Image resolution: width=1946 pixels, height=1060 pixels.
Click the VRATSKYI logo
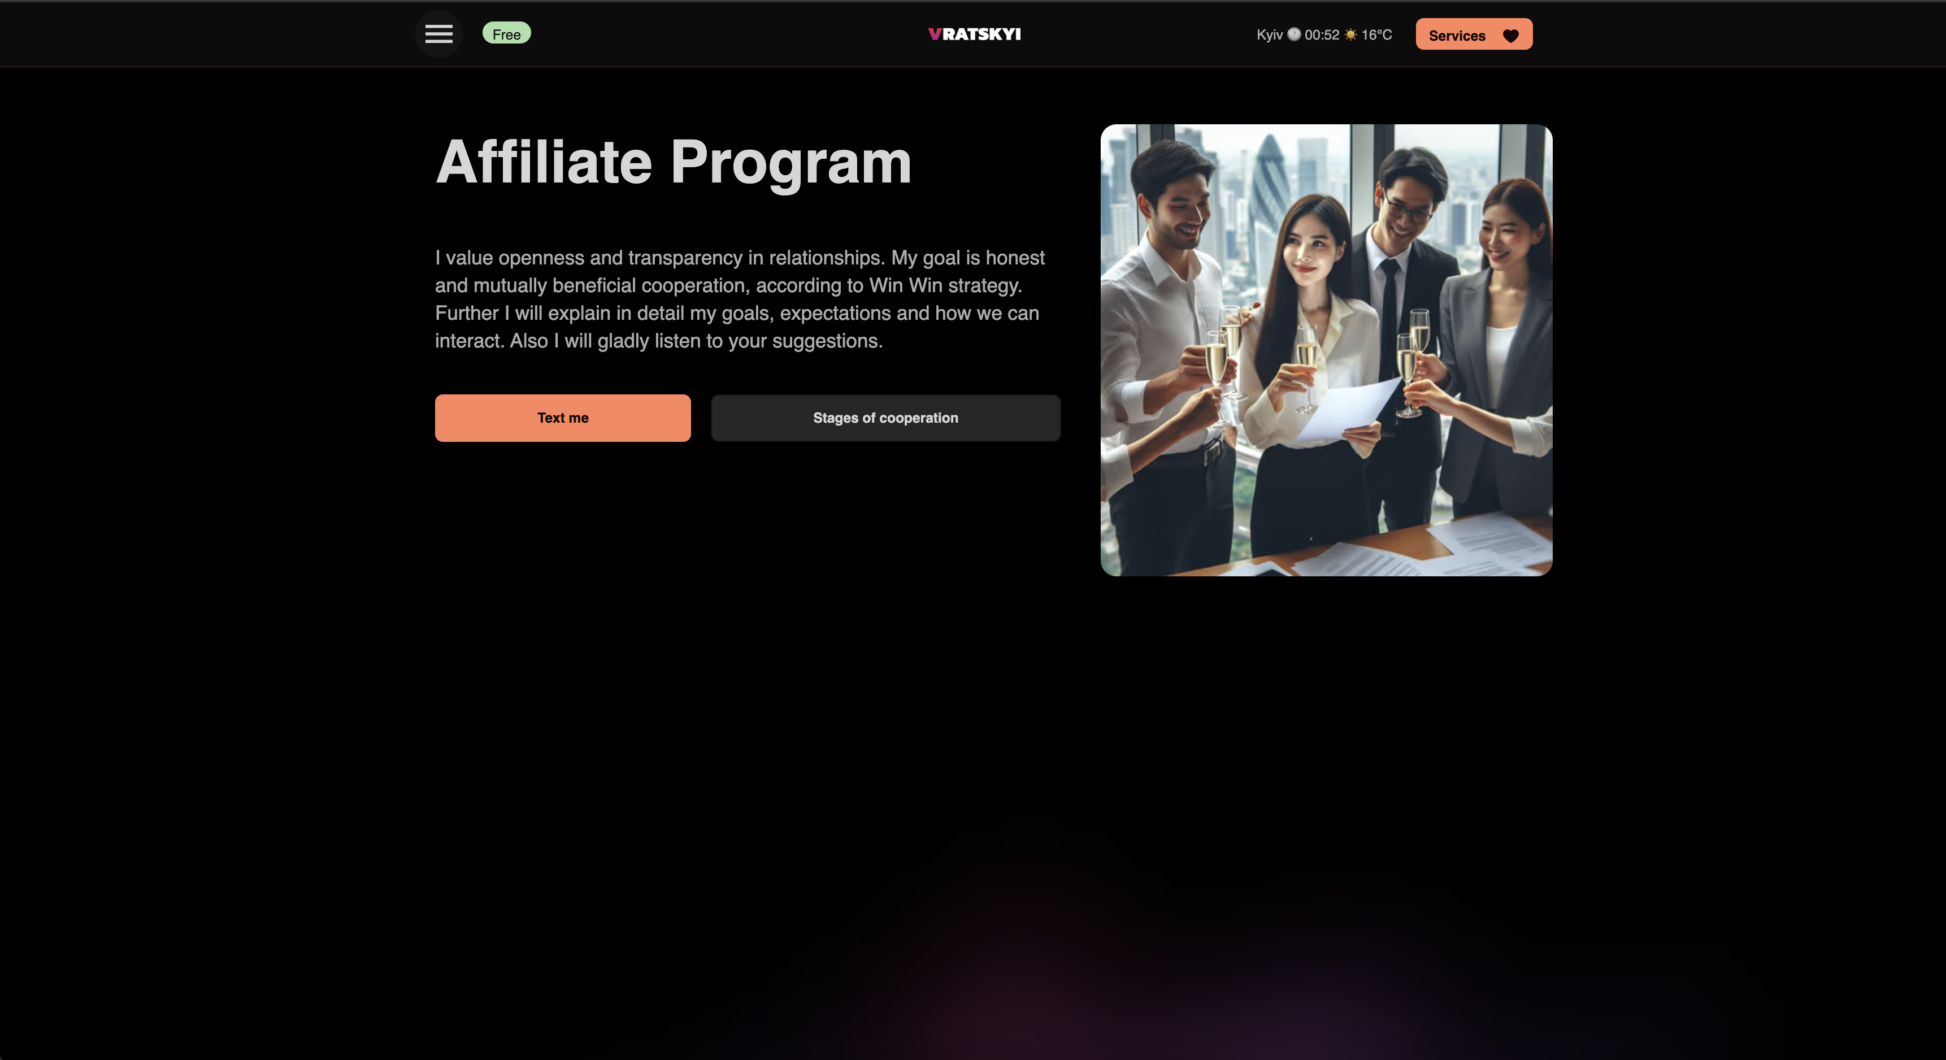click(974, 34)
